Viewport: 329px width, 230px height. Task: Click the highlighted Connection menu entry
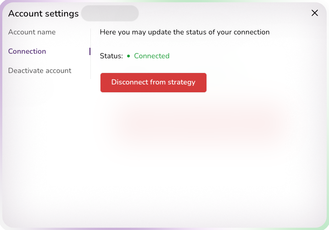tap(27, 51)
